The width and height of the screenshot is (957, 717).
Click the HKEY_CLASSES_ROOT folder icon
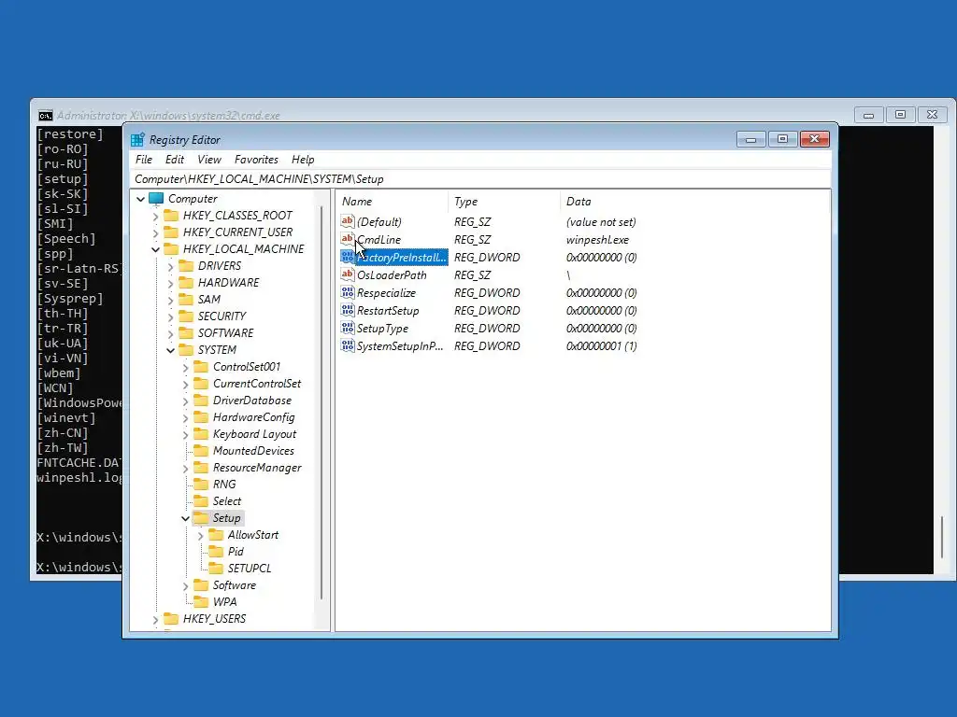click(171, 216)
